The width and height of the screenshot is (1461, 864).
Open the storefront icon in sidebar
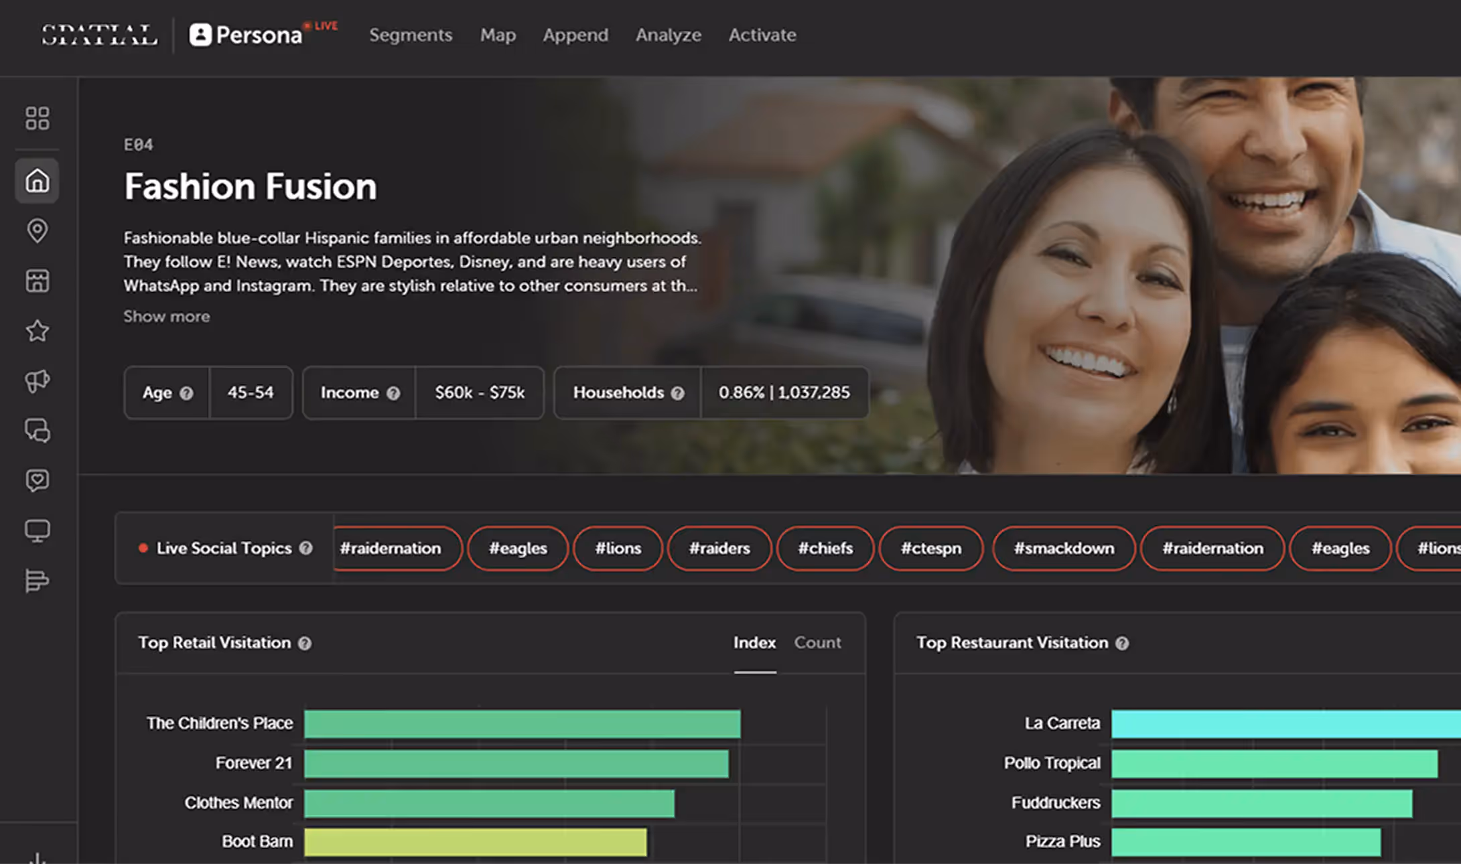[x=38, y=281]
